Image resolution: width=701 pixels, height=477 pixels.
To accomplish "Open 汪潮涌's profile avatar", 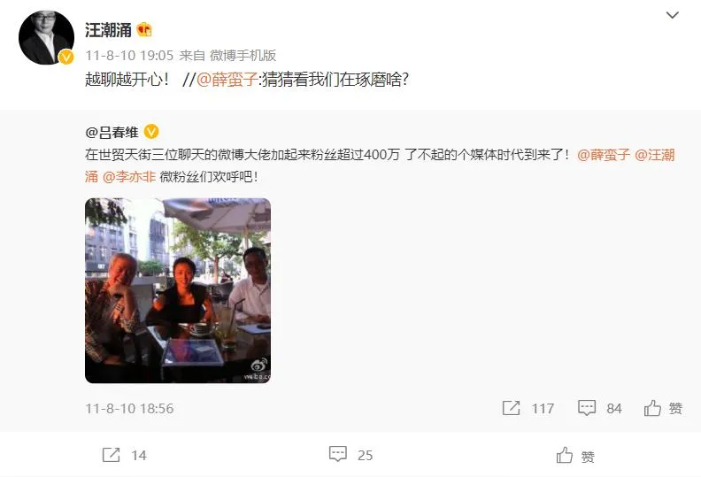I will [47, 37].
